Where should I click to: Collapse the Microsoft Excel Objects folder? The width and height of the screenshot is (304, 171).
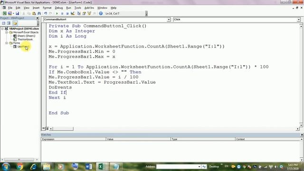[x=6, y=32]
